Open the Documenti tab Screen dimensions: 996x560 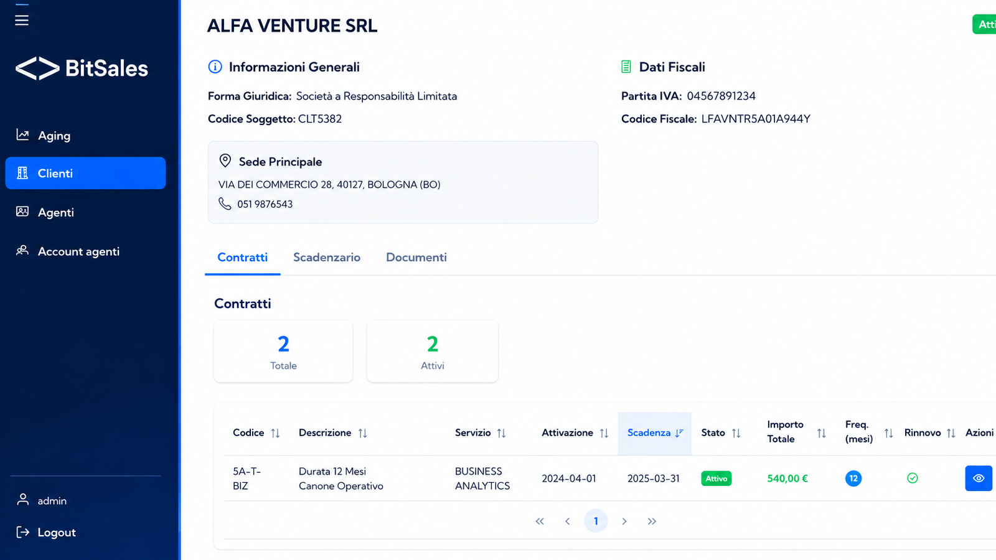pyautogui.click(x=416, y=258)
